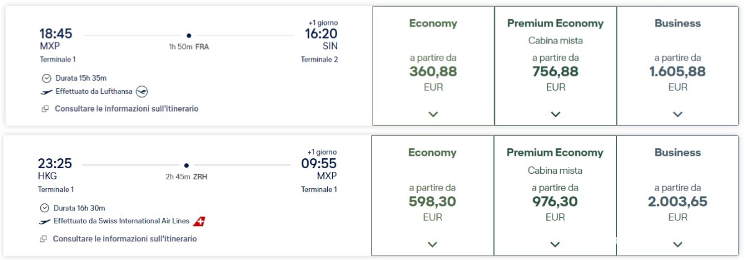
Task: Click the airplane icon beside Effettuato da Lufthansa
Action: tap(47, 91)
